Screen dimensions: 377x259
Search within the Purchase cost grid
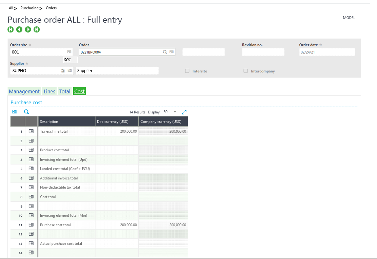(x=26, y=112)
